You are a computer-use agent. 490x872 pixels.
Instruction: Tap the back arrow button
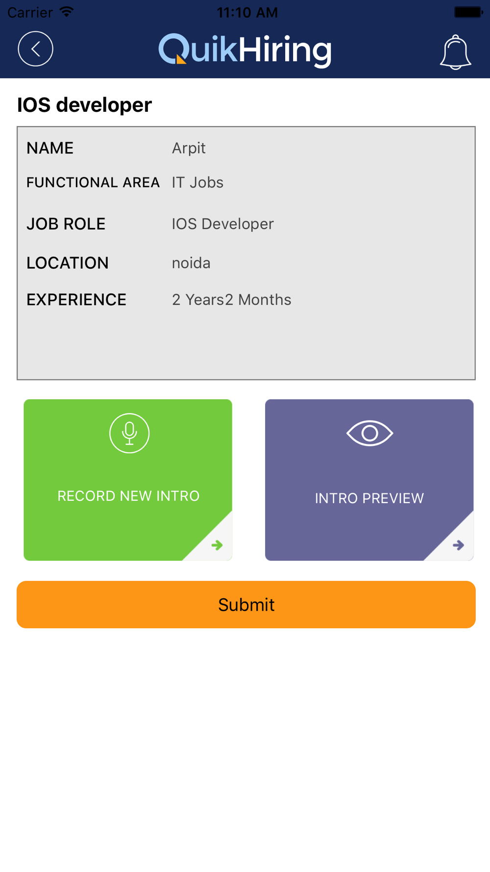tap(35, 49)
